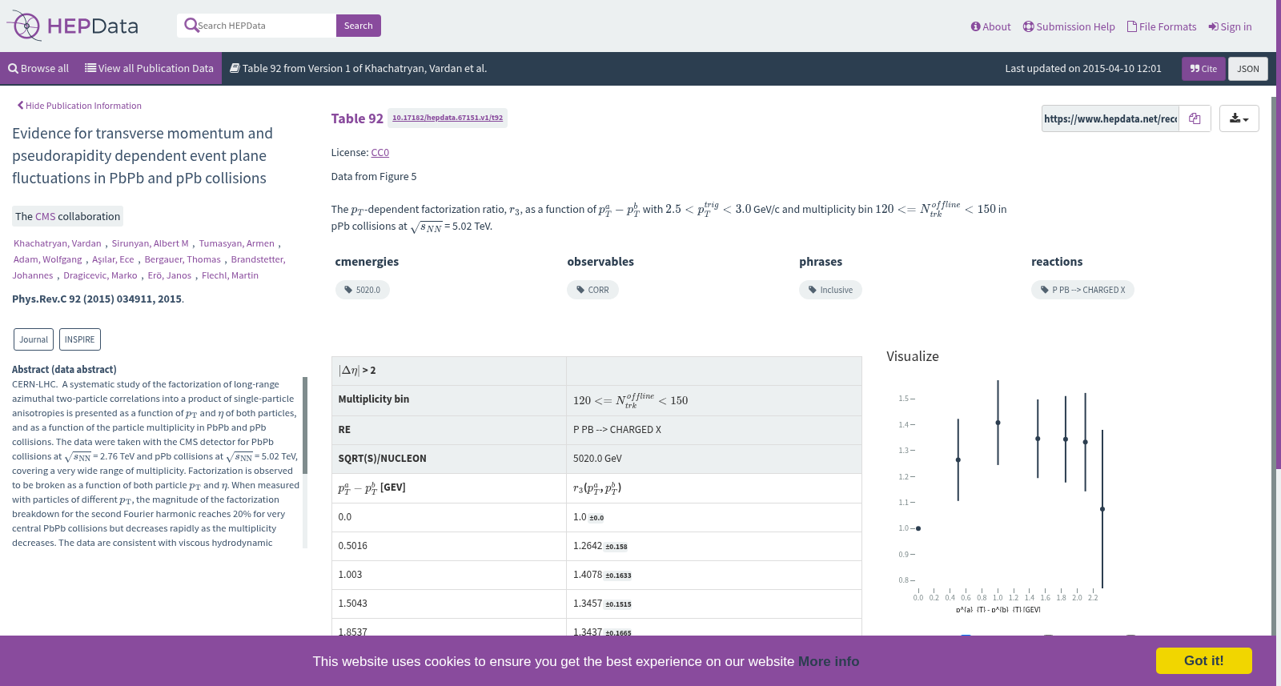Click the Cite button
Image resolution: width=1281 pixels, height=686 pixels.
(x=1203, y=69)
